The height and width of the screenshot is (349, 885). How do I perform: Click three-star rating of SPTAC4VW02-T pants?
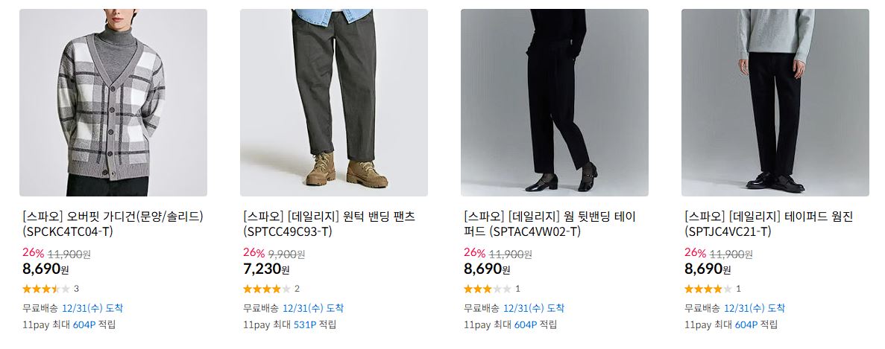pyautogui.click(x=488, y=289)
